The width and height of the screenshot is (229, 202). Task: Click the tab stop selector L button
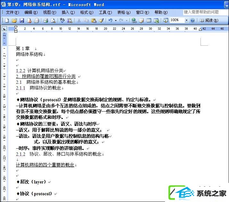pos(4,29)
